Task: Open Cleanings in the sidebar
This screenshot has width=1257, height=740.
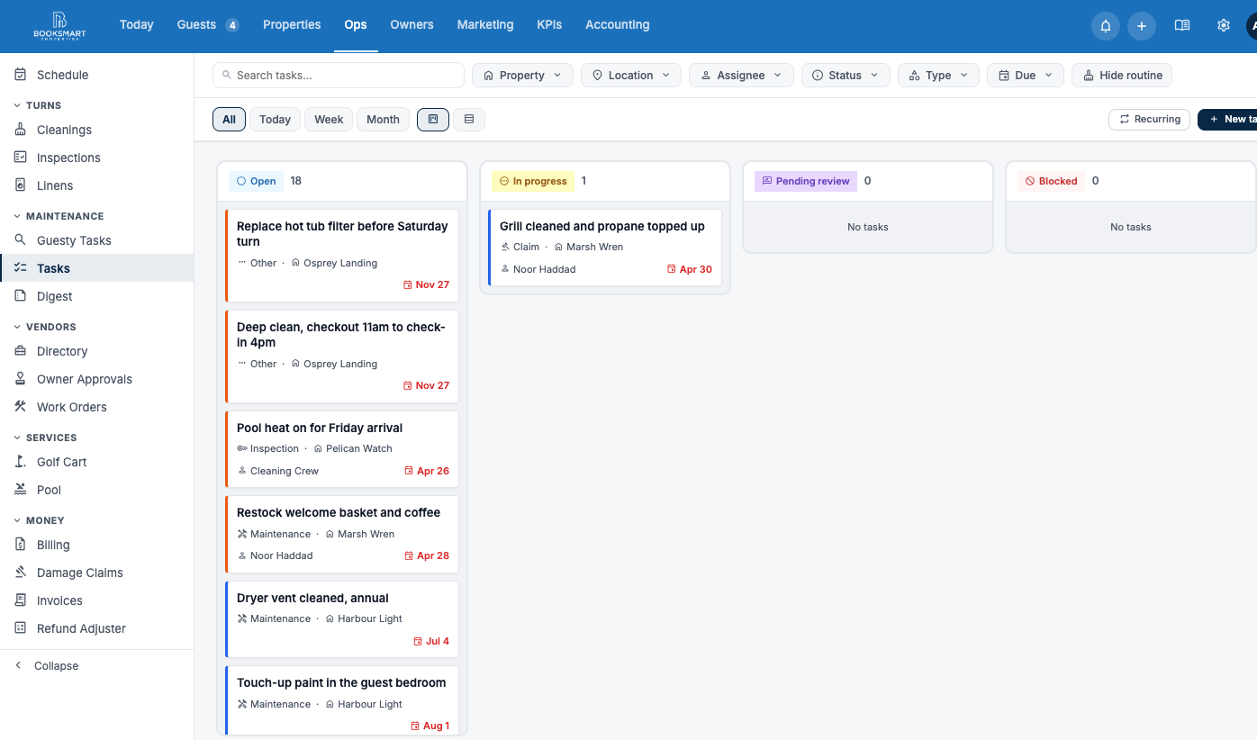Action: (x=96, y=130)
